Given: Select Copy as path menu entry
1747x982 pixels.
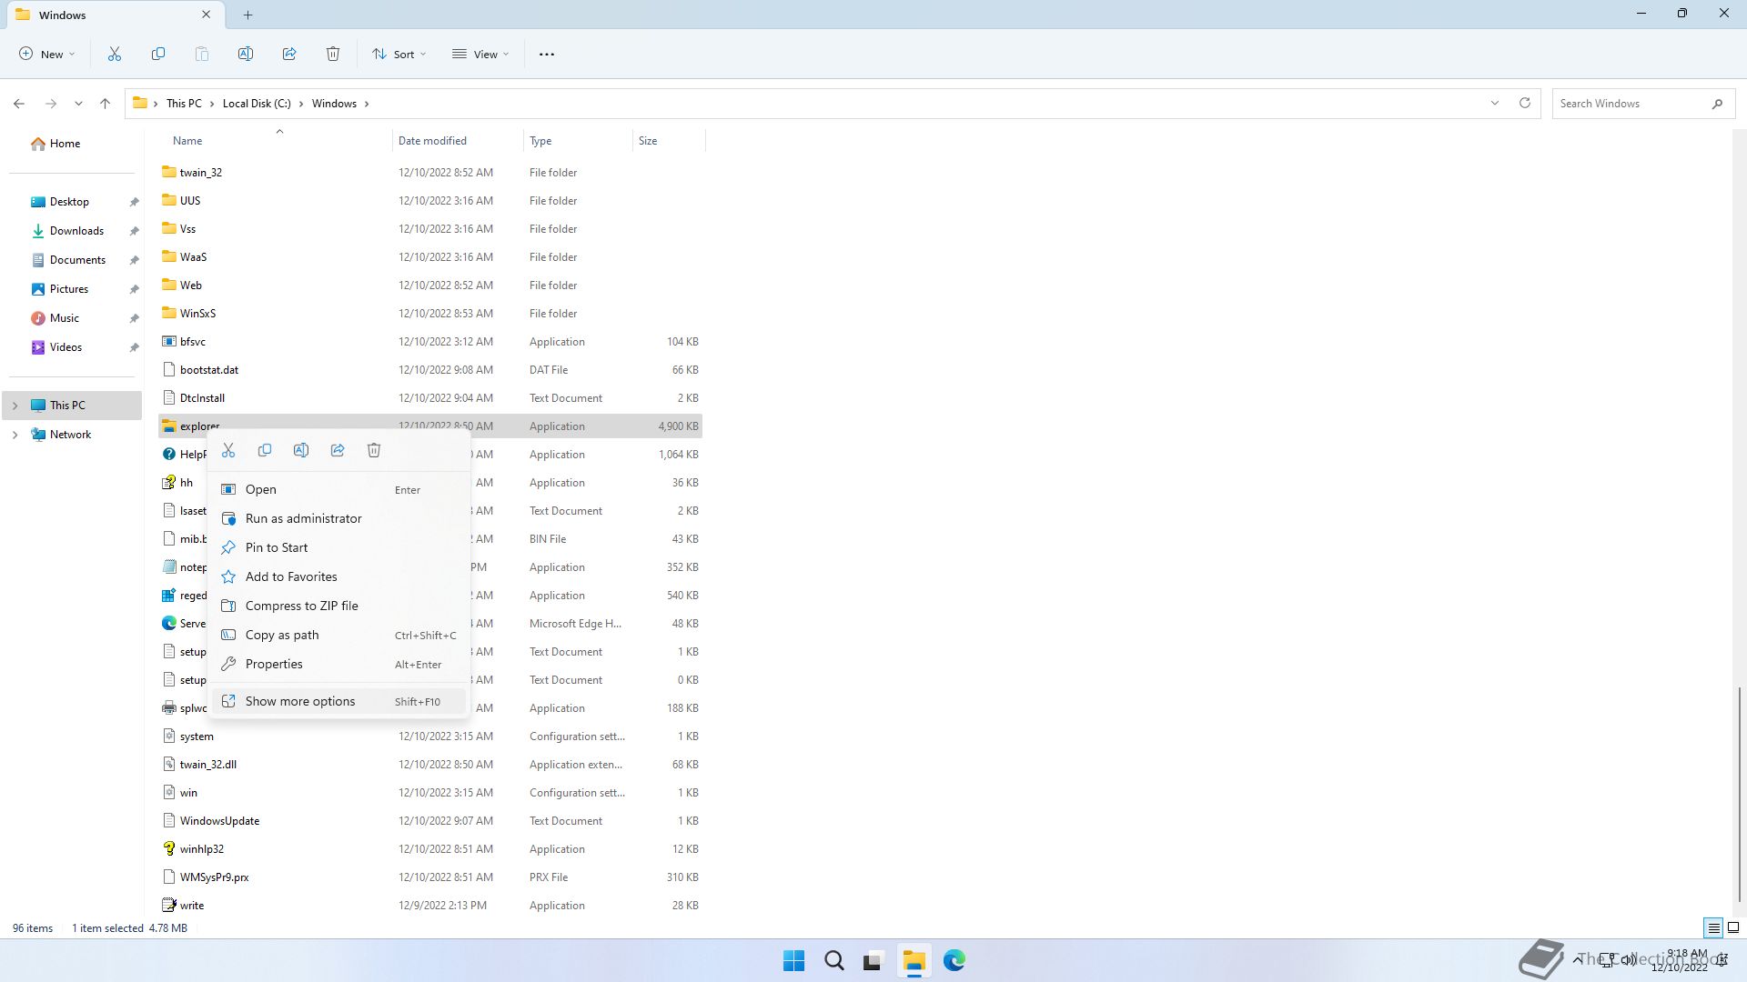Looking at the screenshot, I should click(282, 635).
